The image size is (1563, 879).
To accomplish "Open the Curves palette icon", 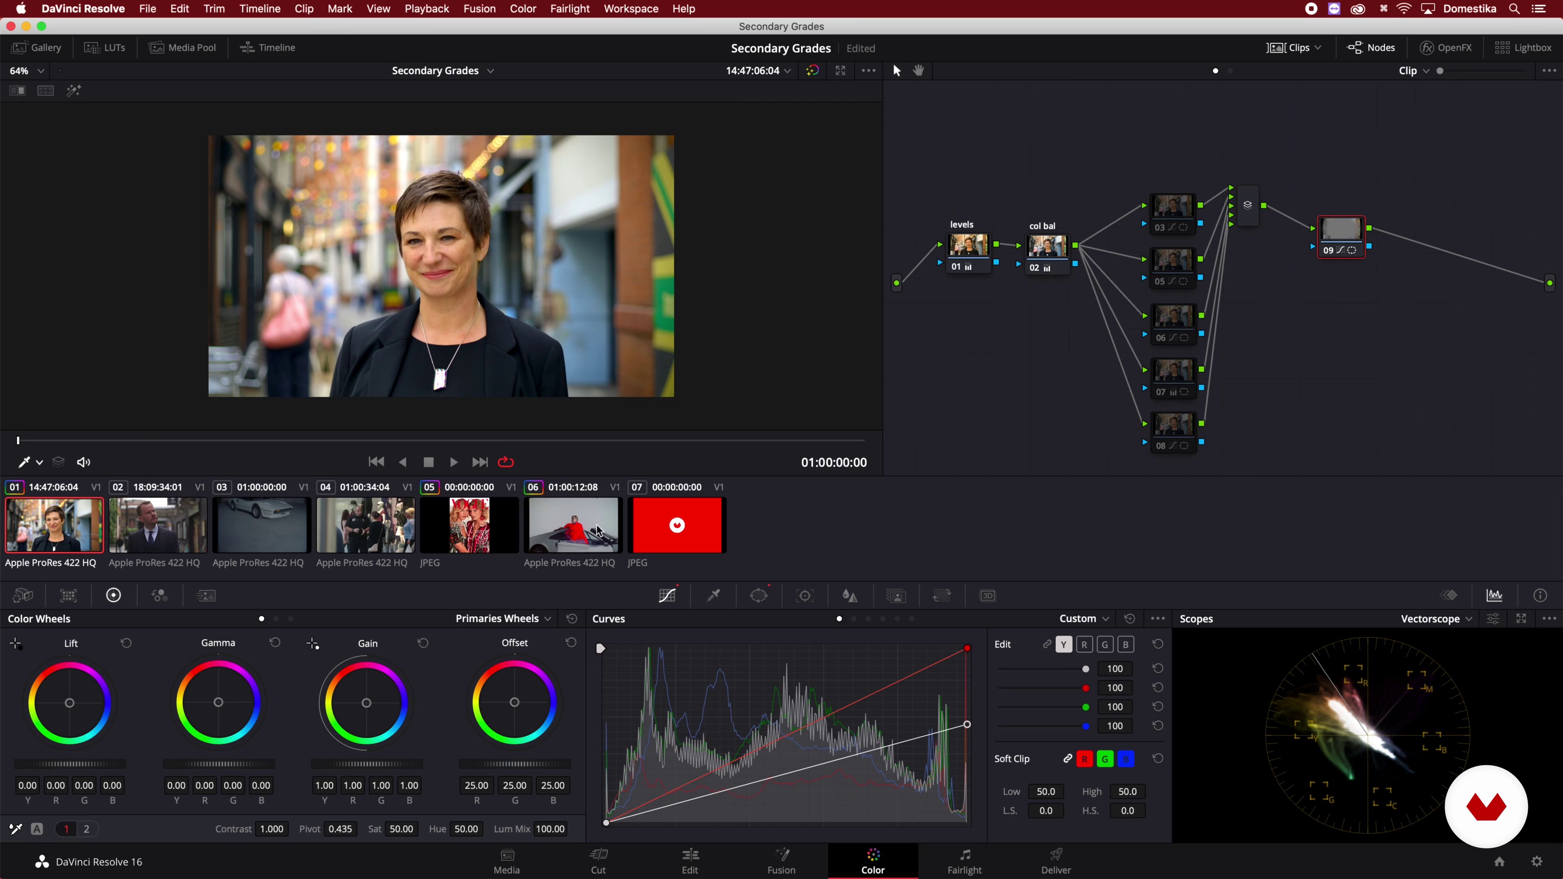I will tap(668, 596).
